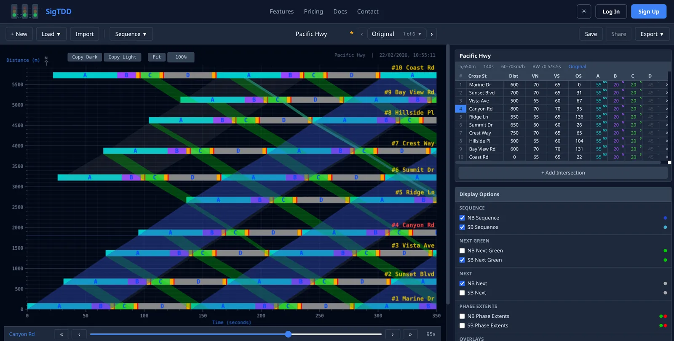674x341 pixels.
Task: Disable the SB Next Green checkbox
Action: tap(462, 260)
